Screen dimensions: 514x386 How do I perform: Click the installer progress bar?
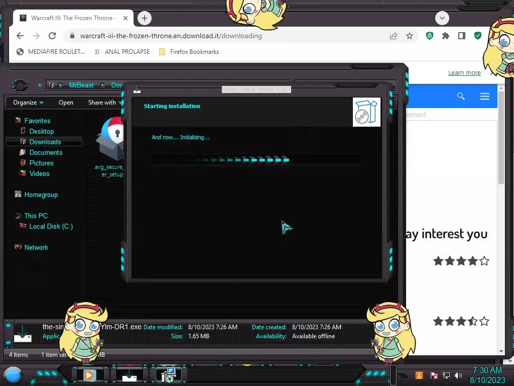(x=256, y=160)
